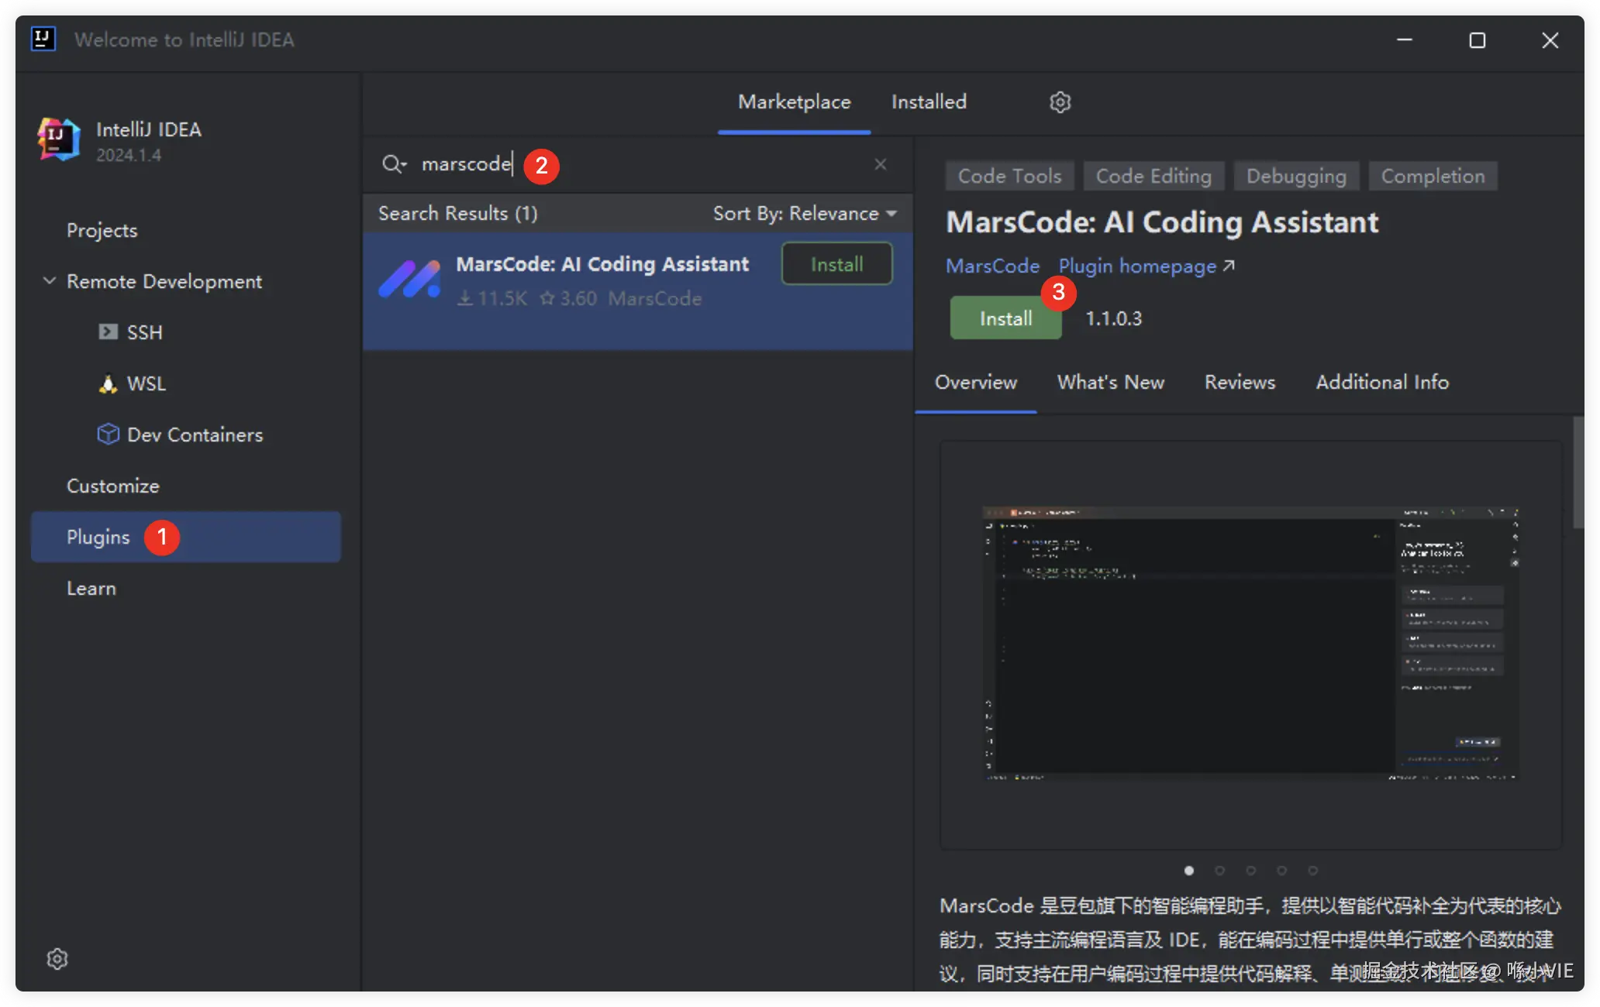Clear the marscode search text
Image resolution: width=1600 pixels, height=1007 pixels.
click(x=881, y=164)
